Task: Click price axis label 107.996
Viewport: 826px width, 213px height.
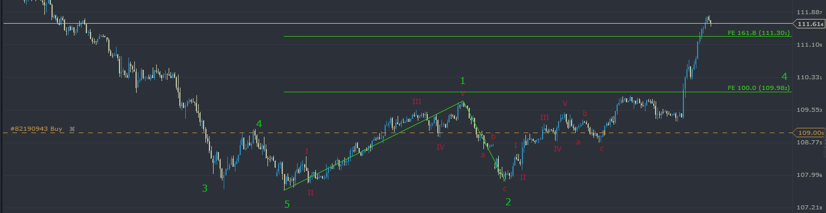Action: (x=810, y=175)
